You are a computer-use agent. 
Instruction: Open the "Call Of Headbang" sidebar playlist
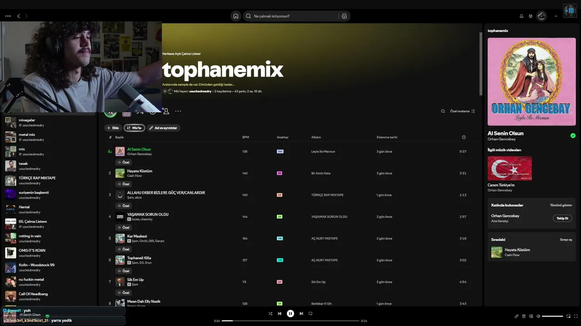(49, 296)
